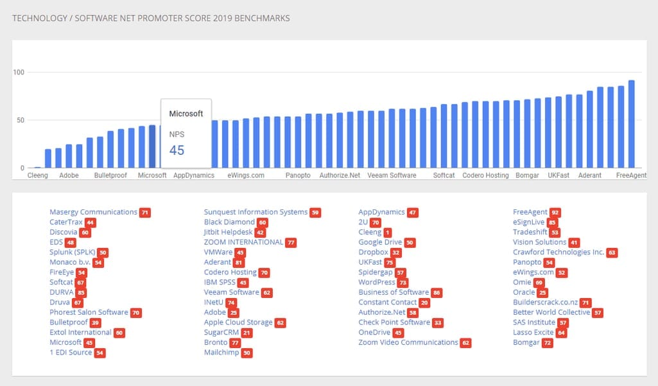Viewport: 658px width, 386px height.
Task: Open the Monaco b.v. link
Action: [x=70, y=262]
